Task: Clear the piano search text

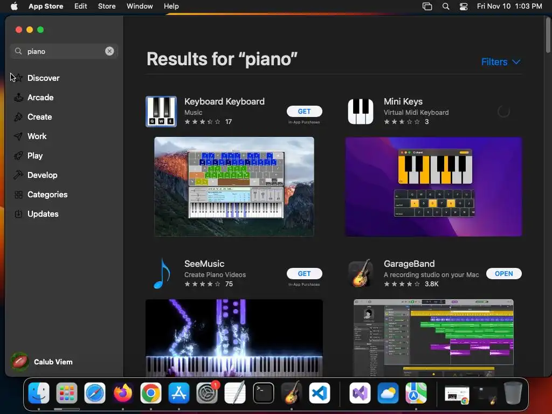Action: (109, 51)
